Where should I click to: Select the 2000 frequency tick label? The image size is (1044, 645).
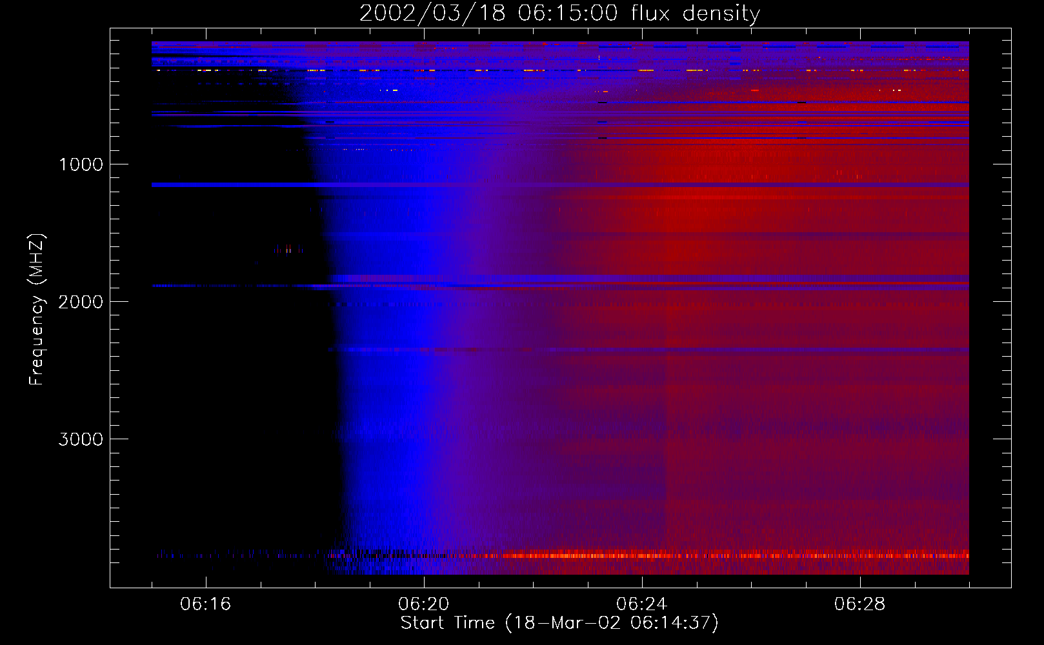coord(81,302)
